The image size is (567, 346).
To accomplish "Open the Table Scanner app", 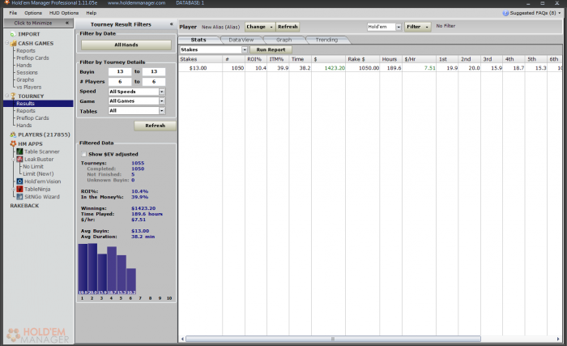I will (x=41, y=152).
